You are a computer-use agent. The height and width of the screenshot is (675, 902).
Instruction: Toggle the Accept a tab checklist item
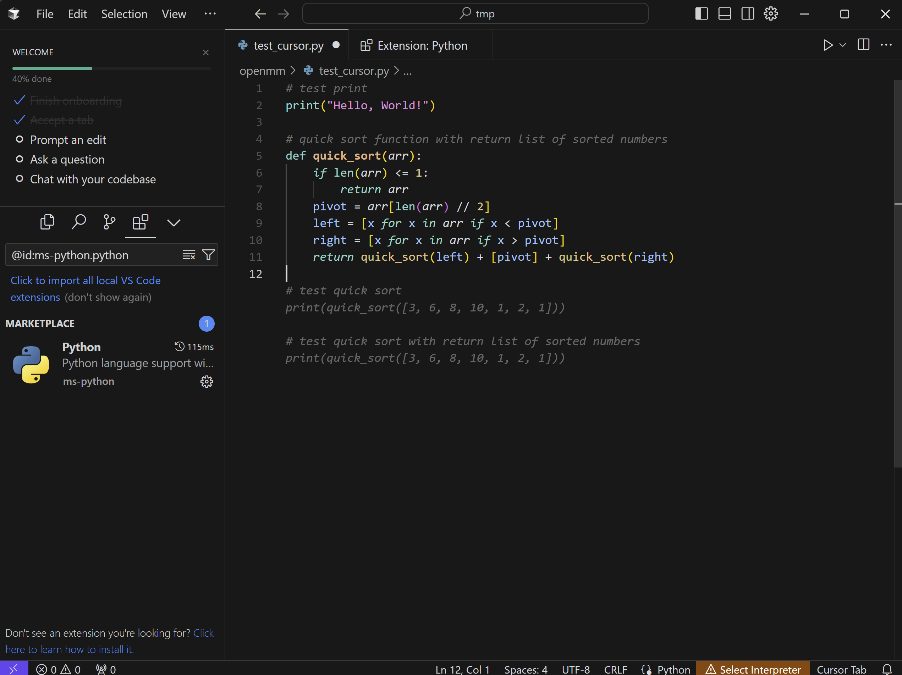point(54,120)
